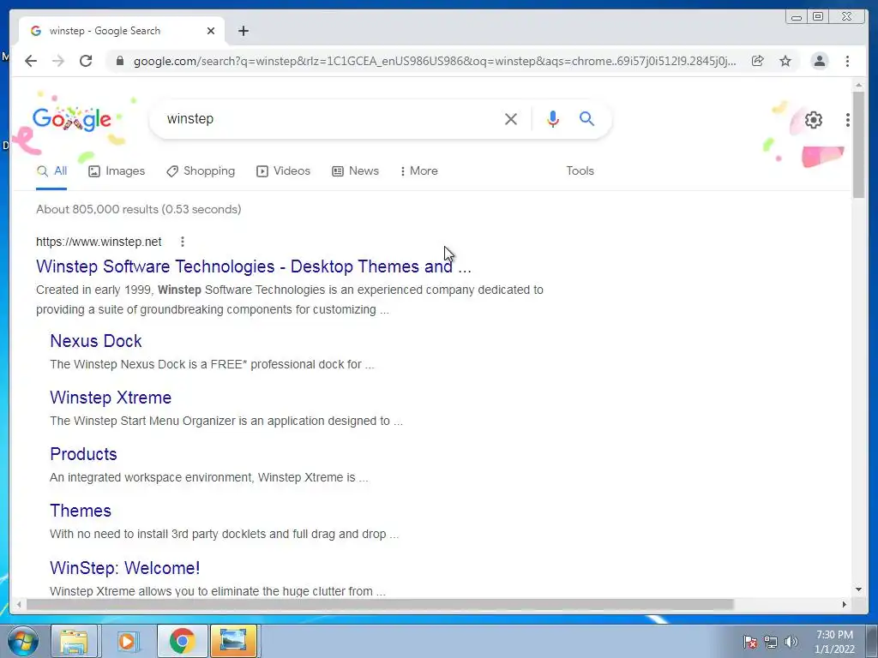Screen dimensions: 878x658
Task: Open the picture viewer taskbar icon
Action: [x=233, y=641]
